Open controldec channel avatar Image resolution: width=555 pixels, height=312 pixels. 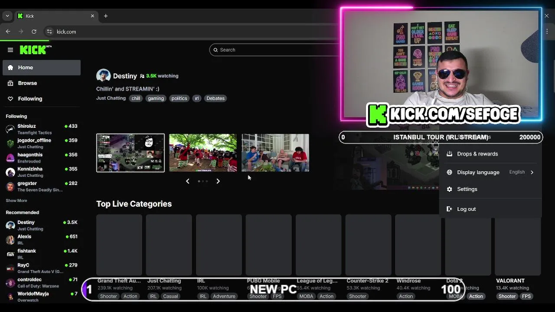pos(10,283)
